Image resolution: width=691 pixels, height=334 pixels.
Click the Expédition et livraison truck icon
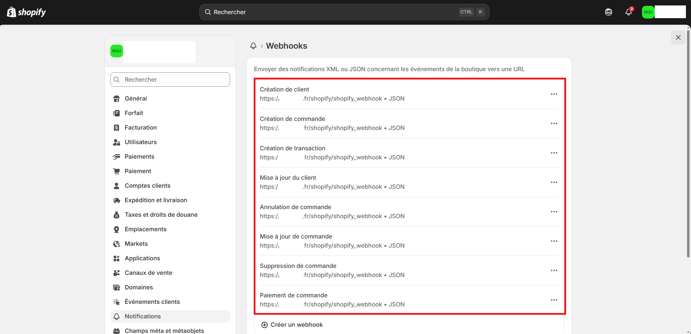(x=116, y=200)
